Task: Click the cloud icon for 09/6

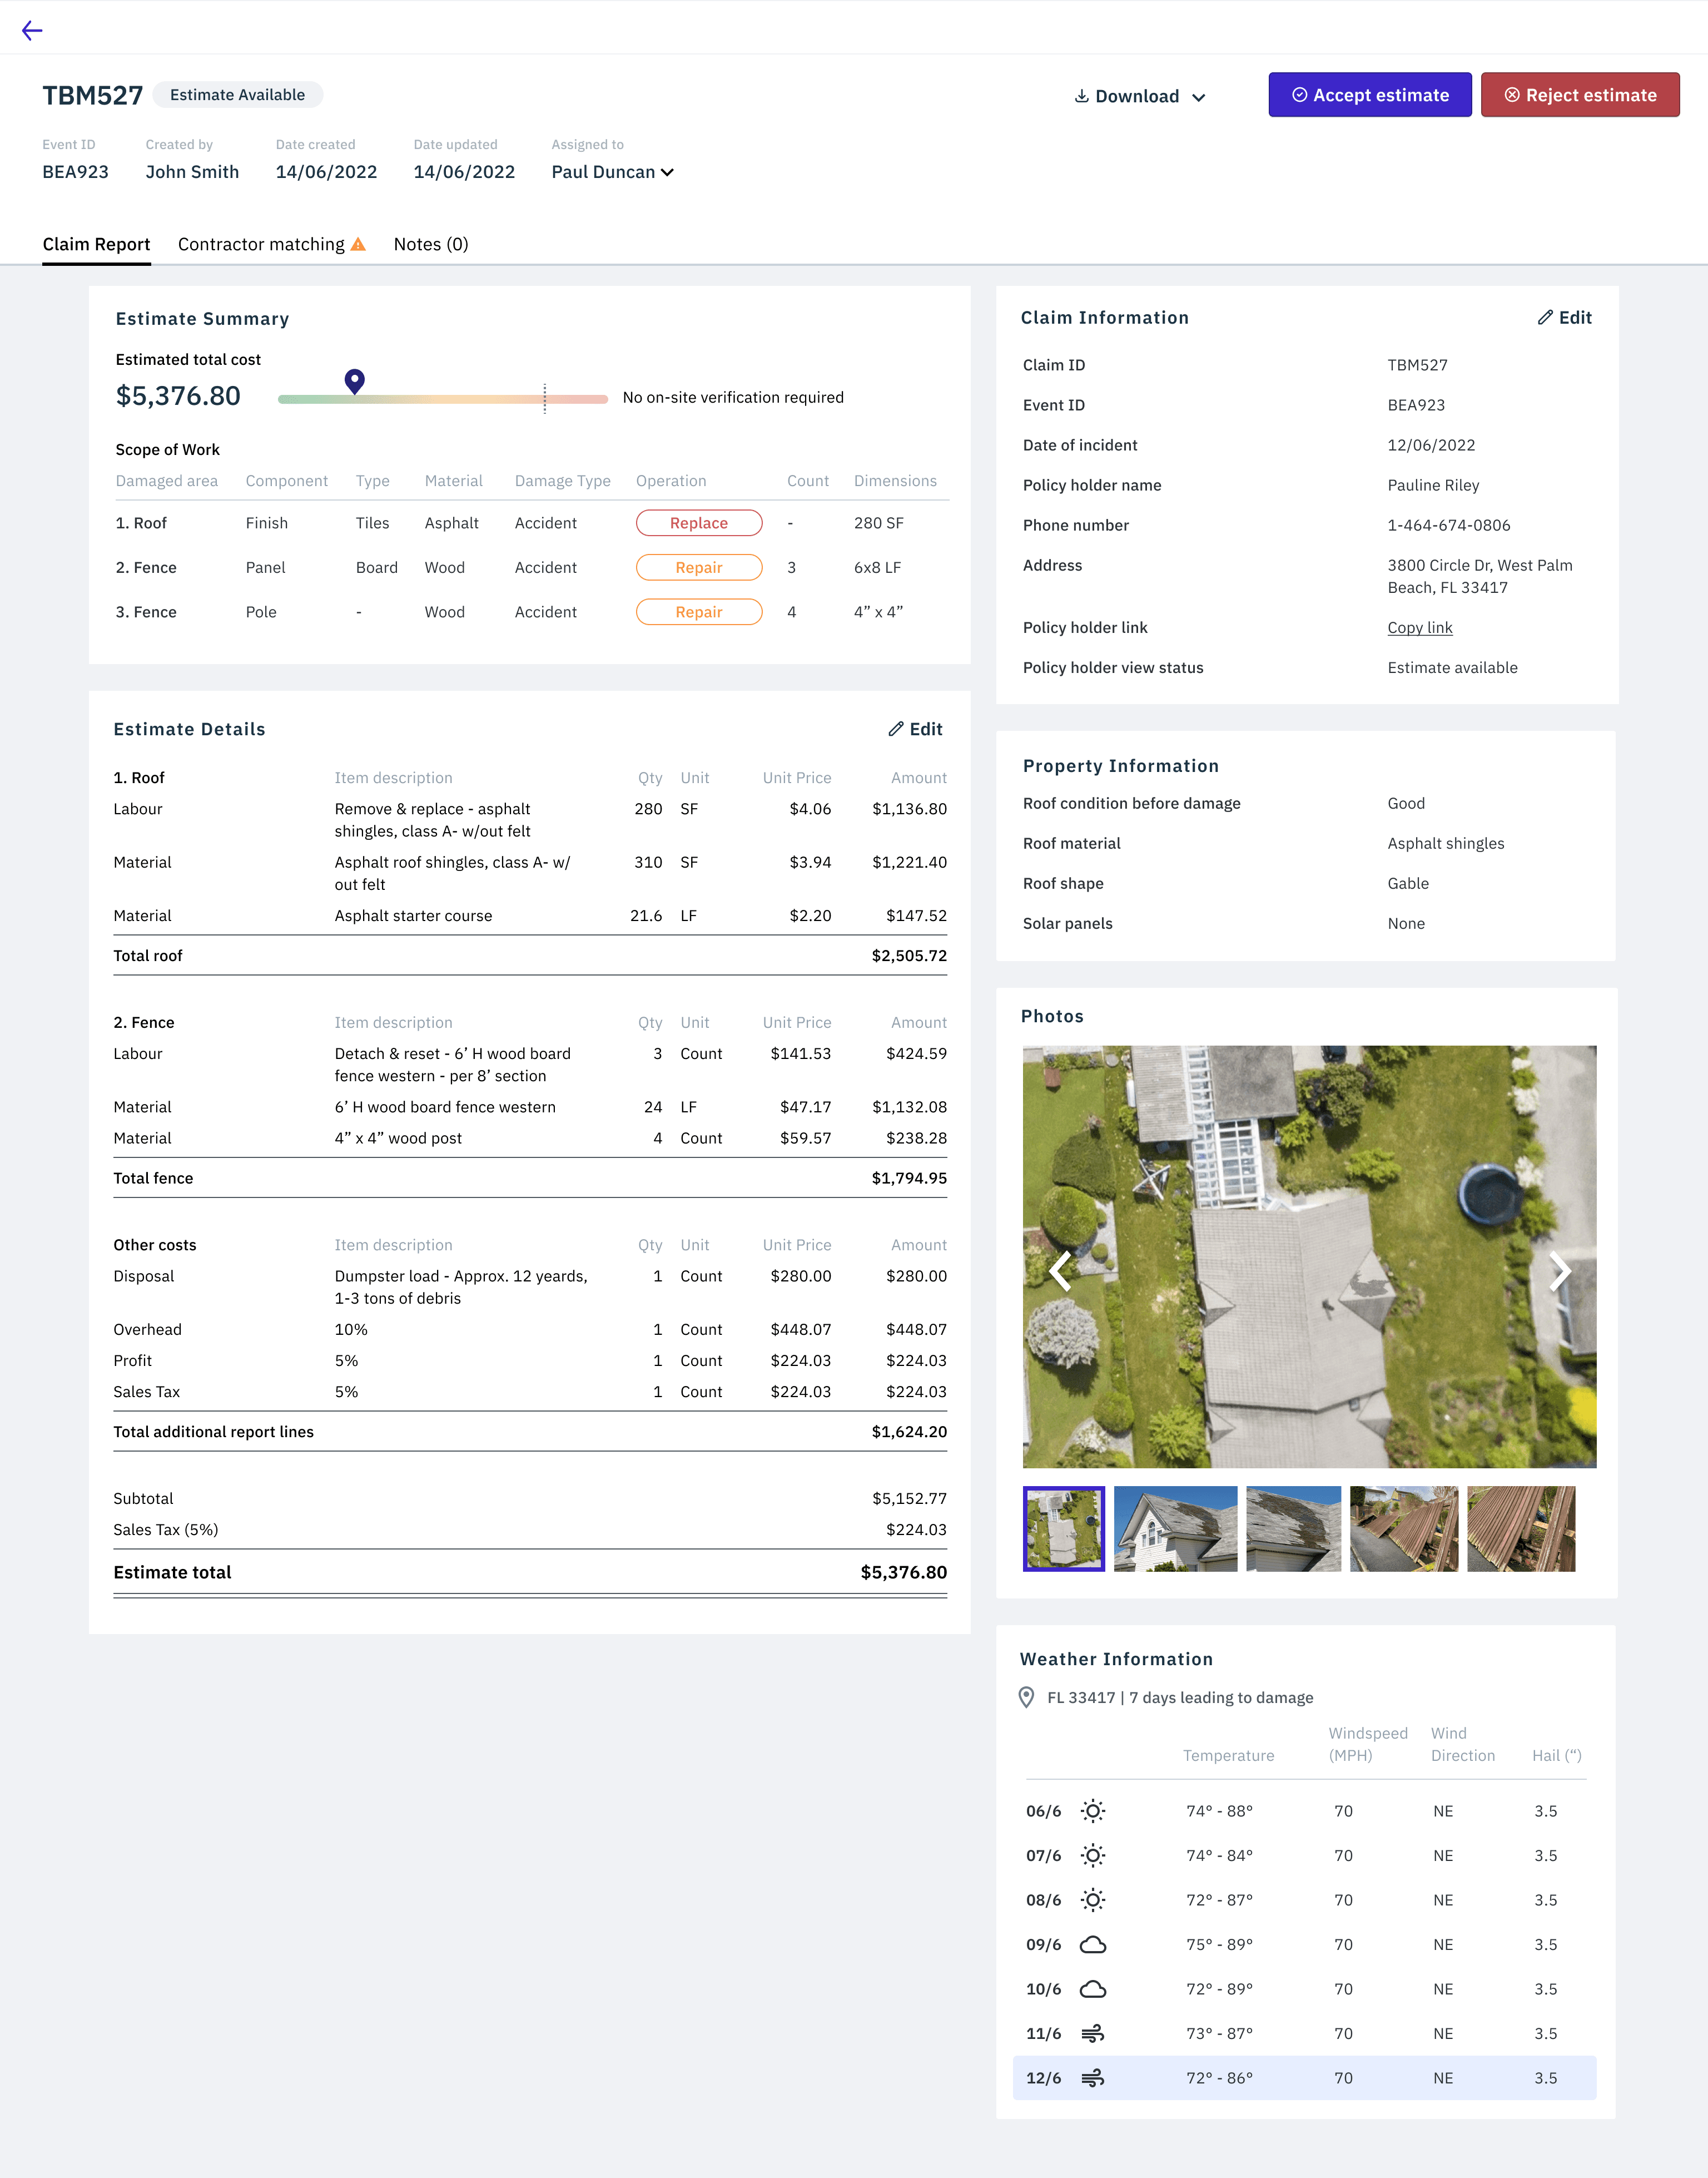Action: point(1092,1944)
